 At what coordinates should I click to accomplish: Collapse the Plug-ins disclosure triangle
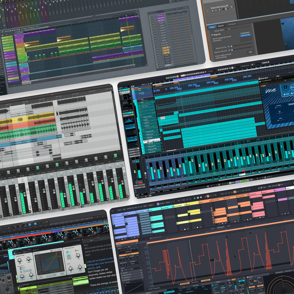click(x=212, y=35)
